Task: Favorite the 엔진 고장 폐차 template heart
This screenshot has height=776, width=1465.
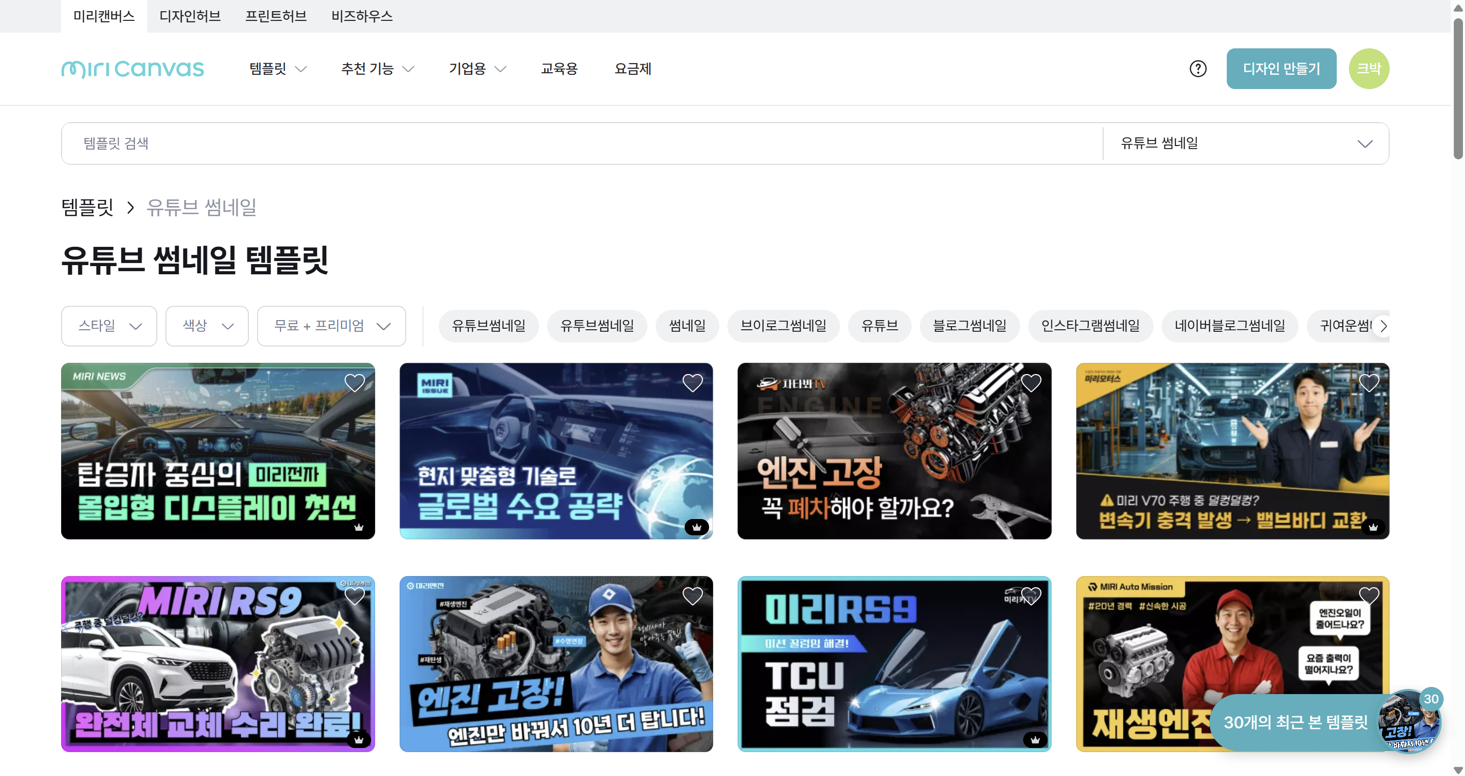Action: pos(1030,383)
